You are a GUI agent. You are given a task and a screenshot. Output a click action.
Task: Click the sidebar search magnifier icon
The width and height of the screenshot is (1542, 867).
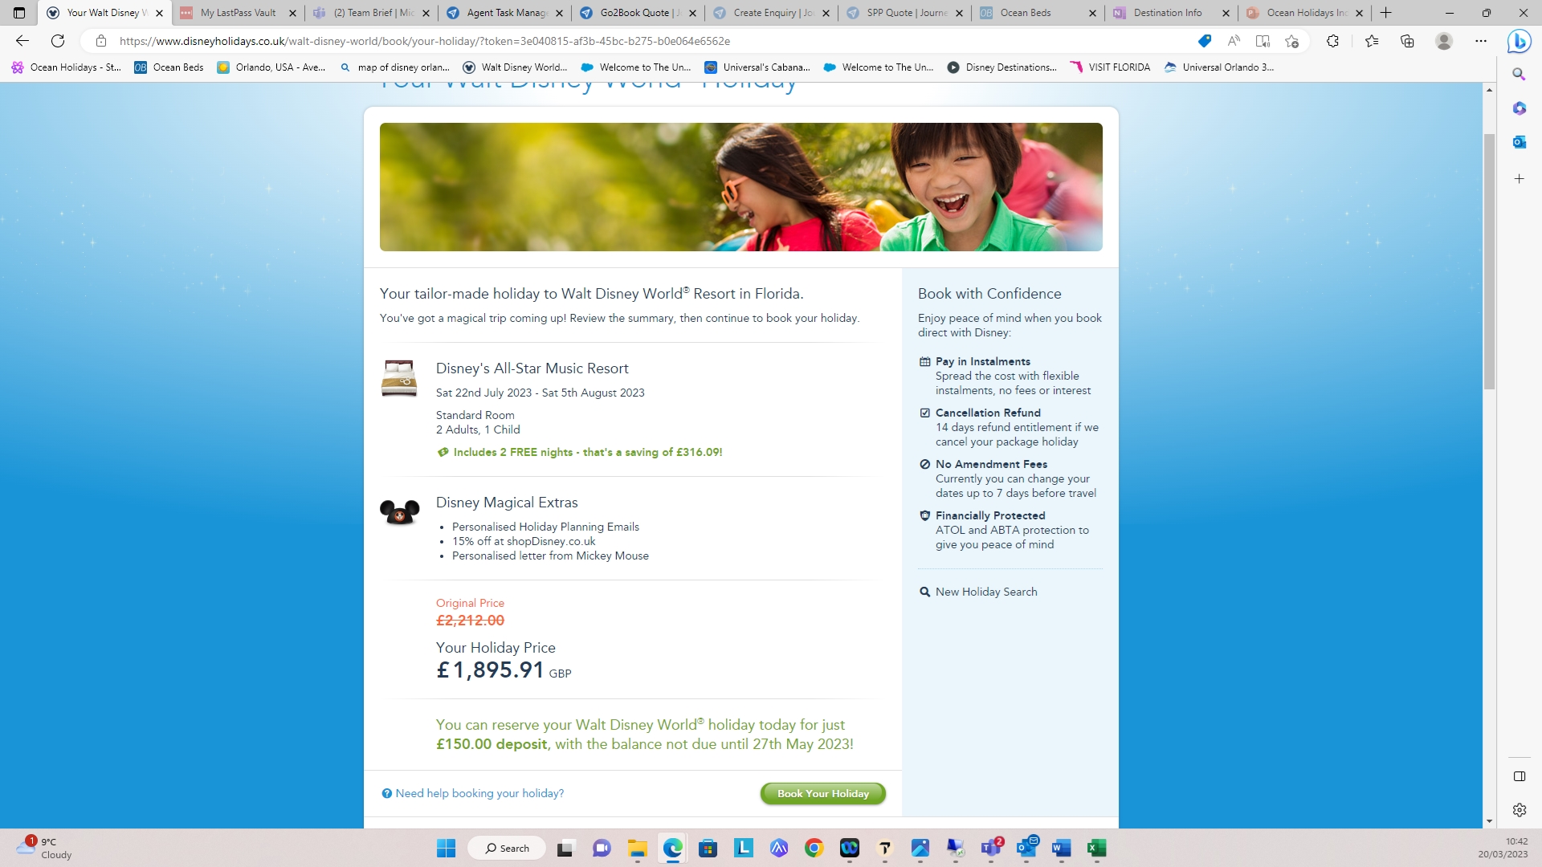tap(1519, 74)
